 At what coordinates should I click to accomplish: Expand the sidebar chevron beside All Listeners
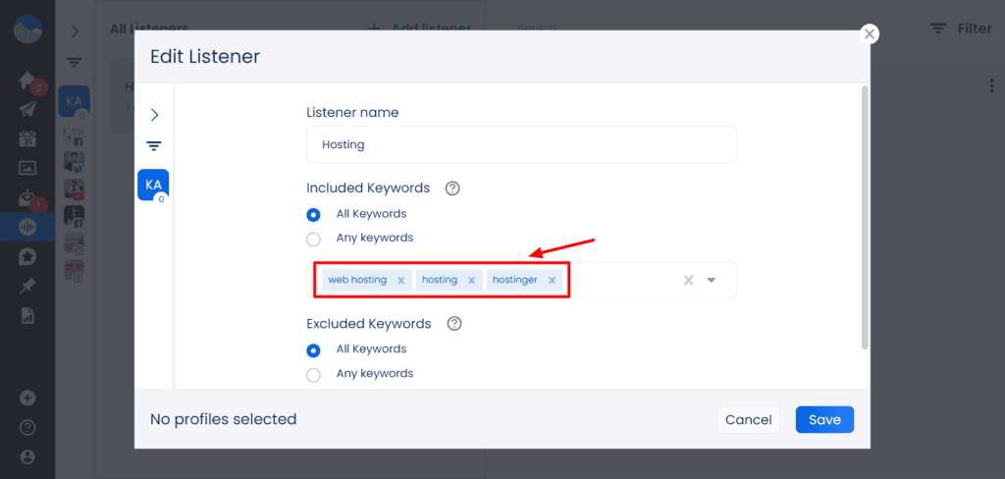[75, 31]
